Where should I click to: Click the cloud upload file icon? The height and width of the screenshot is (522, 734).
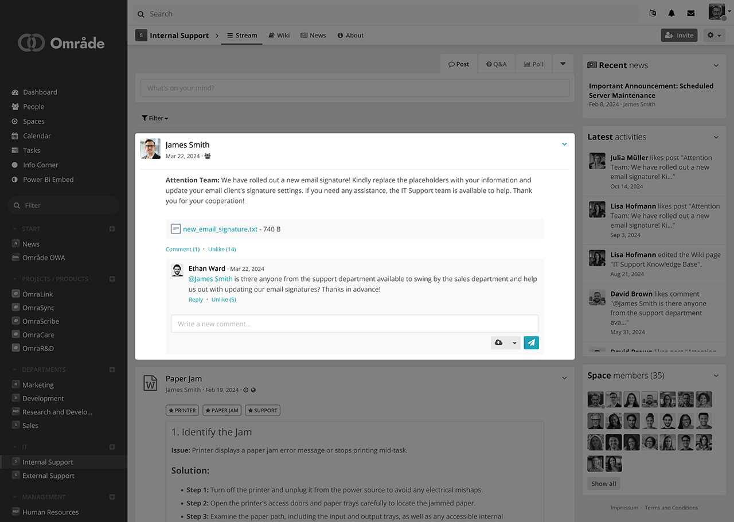[498, 342]
